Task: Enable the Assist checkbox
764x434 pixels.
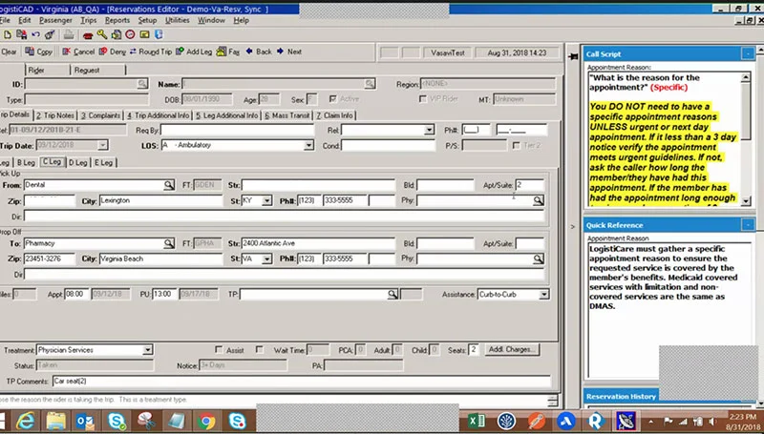Action: [x=219, y=349]
